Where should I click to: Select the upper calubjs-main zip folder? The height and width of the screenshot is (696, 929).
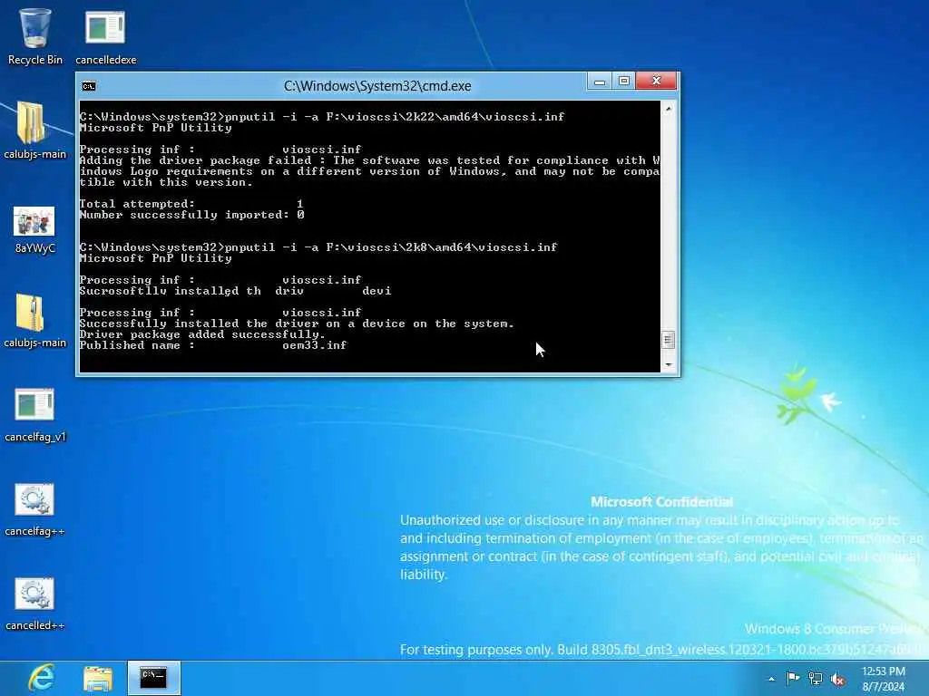[34, 130]
